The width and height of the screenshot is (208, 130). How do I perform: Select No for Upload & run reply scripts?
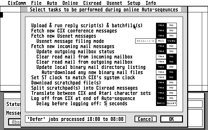[171, 25]
